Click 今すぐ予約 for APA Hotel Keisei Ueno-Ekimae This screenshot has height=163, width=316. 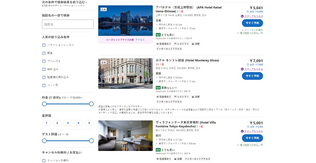click(x=252, y=23)
